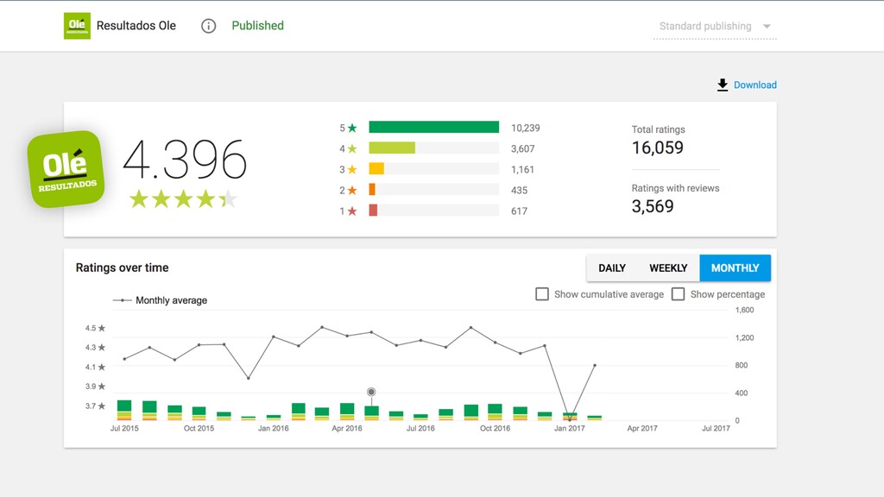Click the Published status text
Viewport: 884px width, 497px height.
click(x=257, y=26)
